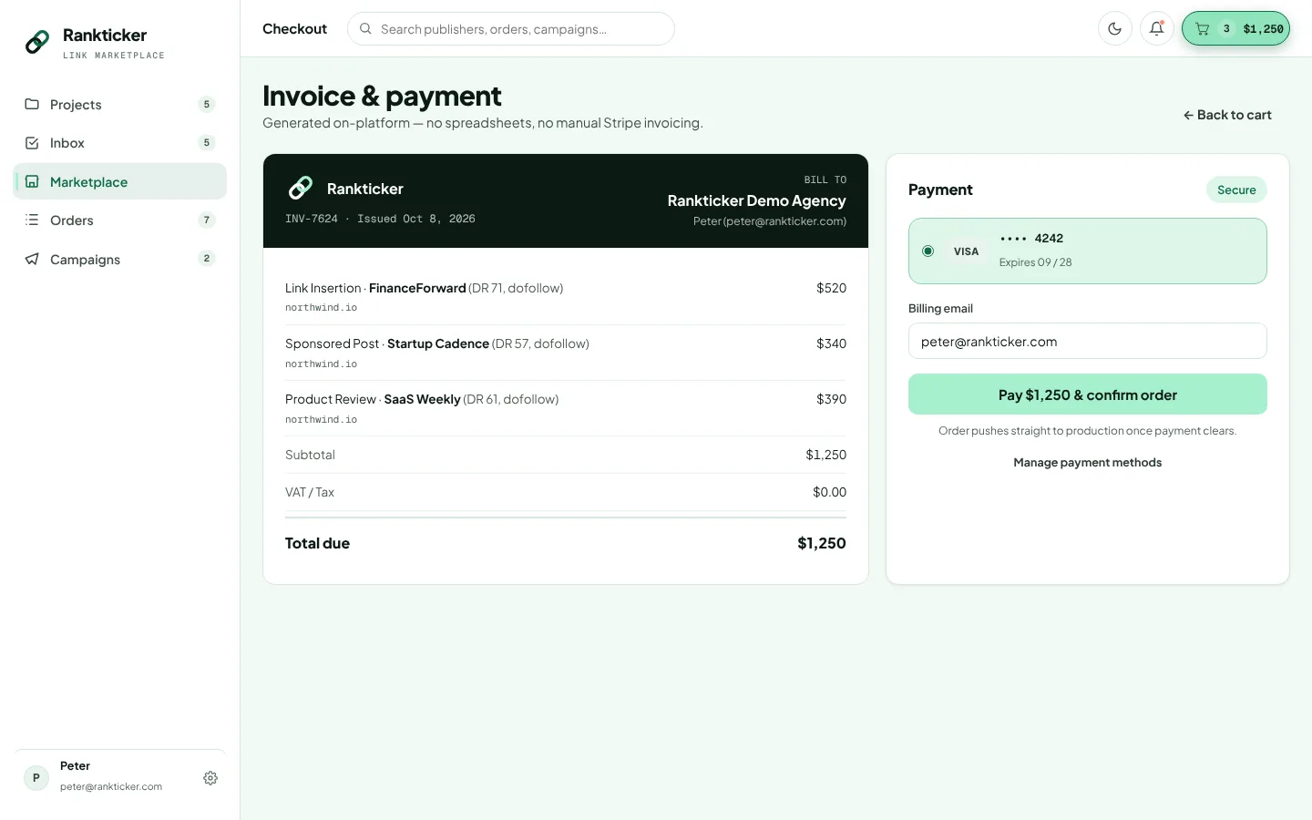
Task: Click the INV-7624 invoice number text
Action: coord(312,219)
